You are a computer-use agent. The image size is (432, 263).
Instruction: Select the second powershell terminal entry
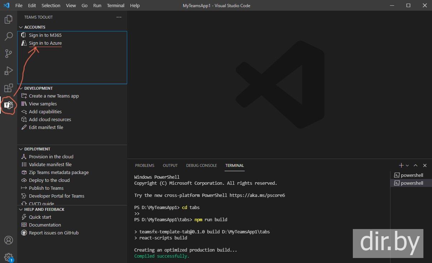point(412,183)
